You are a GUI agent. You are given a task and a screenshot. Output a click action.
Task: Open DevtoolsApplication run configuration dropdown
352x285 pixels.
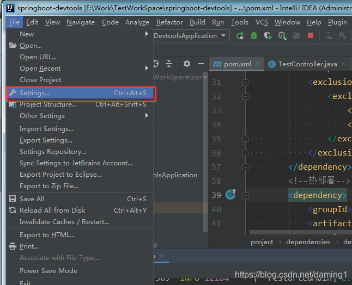(x=191, y=36)
